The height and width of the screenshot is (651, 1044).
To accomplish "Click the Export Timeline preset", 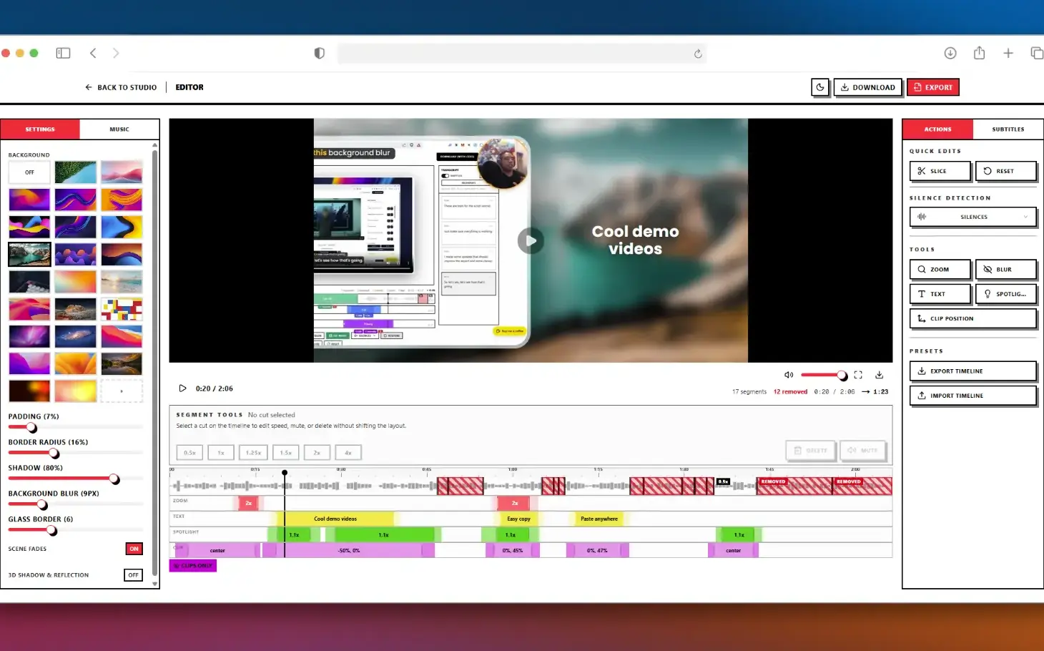I will click(972, 371).
